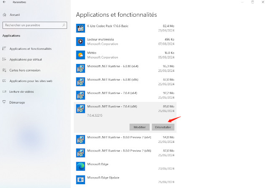Click the Microsoft Edge app icon
The image size is (265, 188).
81,166
